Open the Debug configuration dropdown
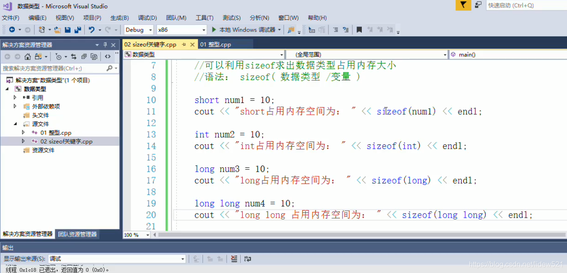 [x=139, y=30]
